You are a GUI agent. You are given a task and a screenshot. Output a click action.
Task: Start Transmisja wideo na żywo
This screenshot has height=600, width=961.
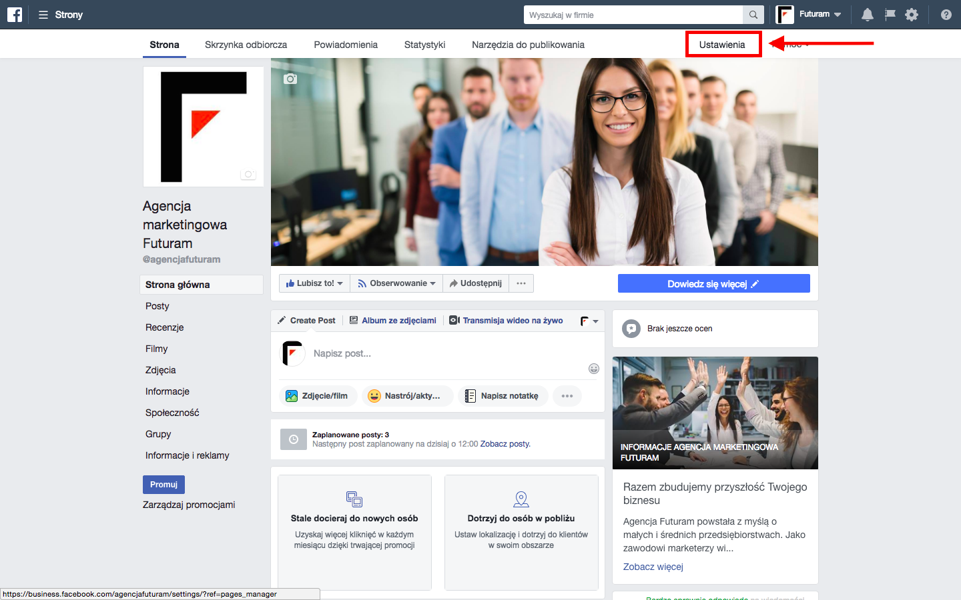click(x=507, y=321)
